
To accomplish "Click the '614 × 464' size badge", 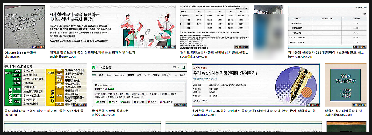I will 38,47.
